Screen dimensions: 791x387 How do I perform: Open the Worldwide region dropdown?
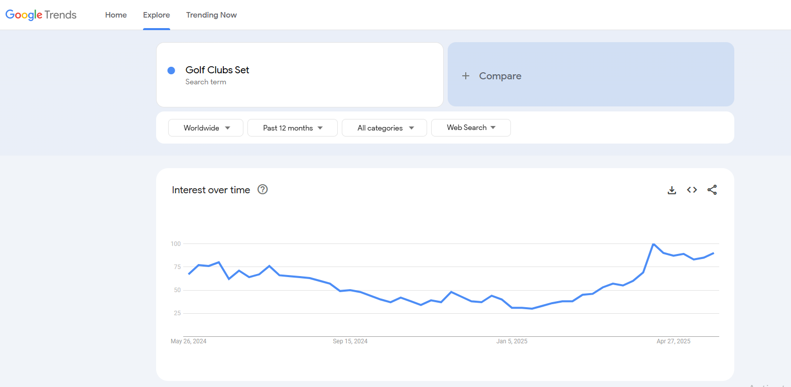click(206, 127)
